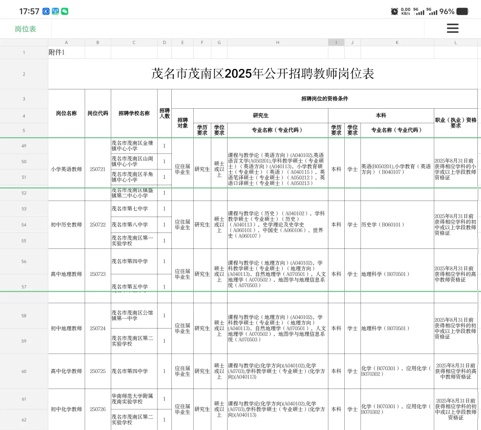This screenshot has height=430, width=481.
Task: Click the 职业(执业)资格要求 header cell
Action: 455,123
